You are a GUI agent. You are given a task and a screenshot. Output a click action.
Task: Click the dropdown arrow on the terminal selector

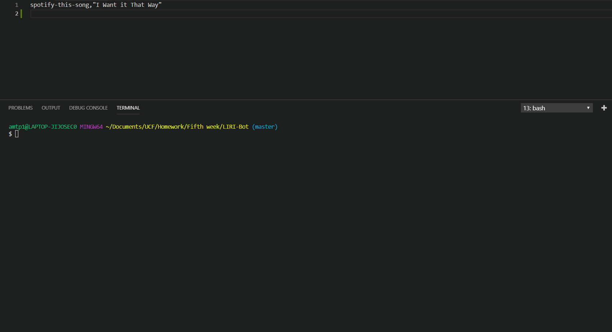(588, 108)
